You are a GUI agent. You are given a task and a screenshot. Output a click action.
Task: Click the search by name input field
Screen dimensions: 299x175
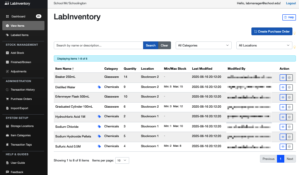click(98, 45)
